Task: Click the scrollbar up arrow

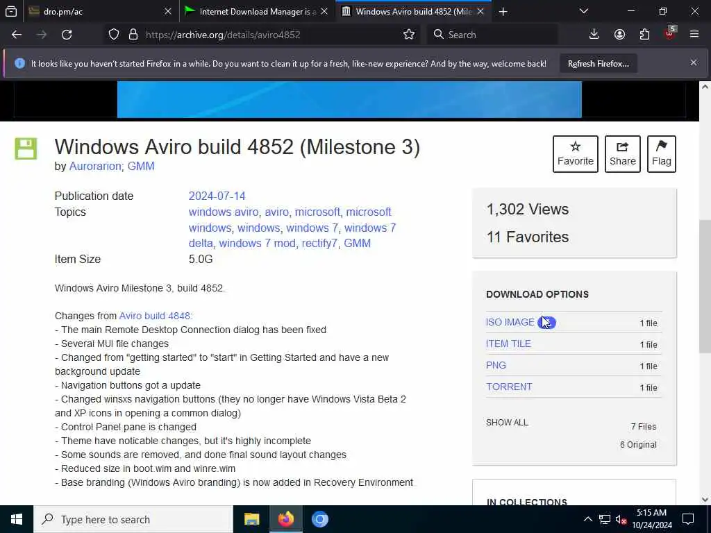Action: click(x=705, y=86)
